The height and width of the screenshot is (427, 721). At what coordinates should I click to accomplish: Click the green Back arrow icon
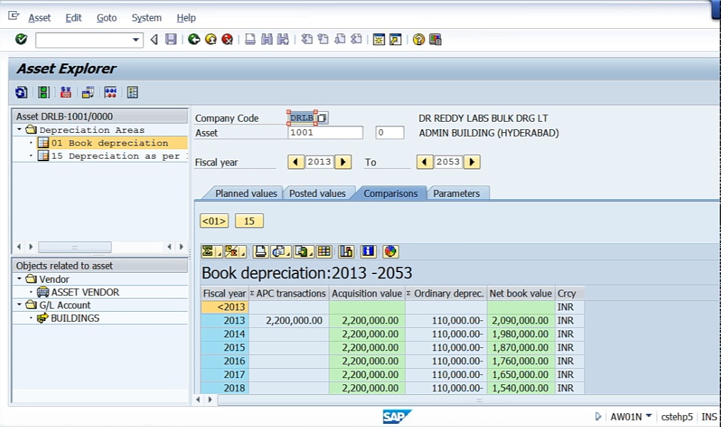[194, 40]
